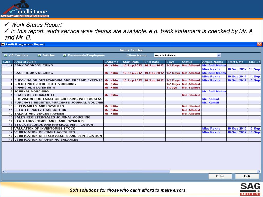Click the horizontal scrollbar thumb
This screenshot has width=263, height=197.
(x=88, y=172)
